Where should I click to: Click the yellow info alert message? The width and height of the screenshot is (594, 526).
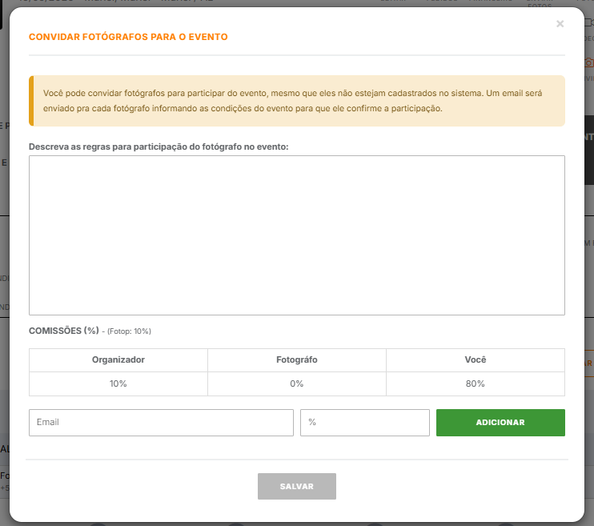click(296, 101)
